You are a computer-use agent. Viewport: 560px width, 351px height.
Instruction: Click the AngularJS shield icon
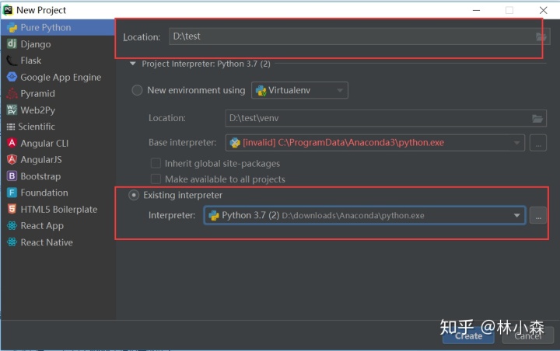12,159
